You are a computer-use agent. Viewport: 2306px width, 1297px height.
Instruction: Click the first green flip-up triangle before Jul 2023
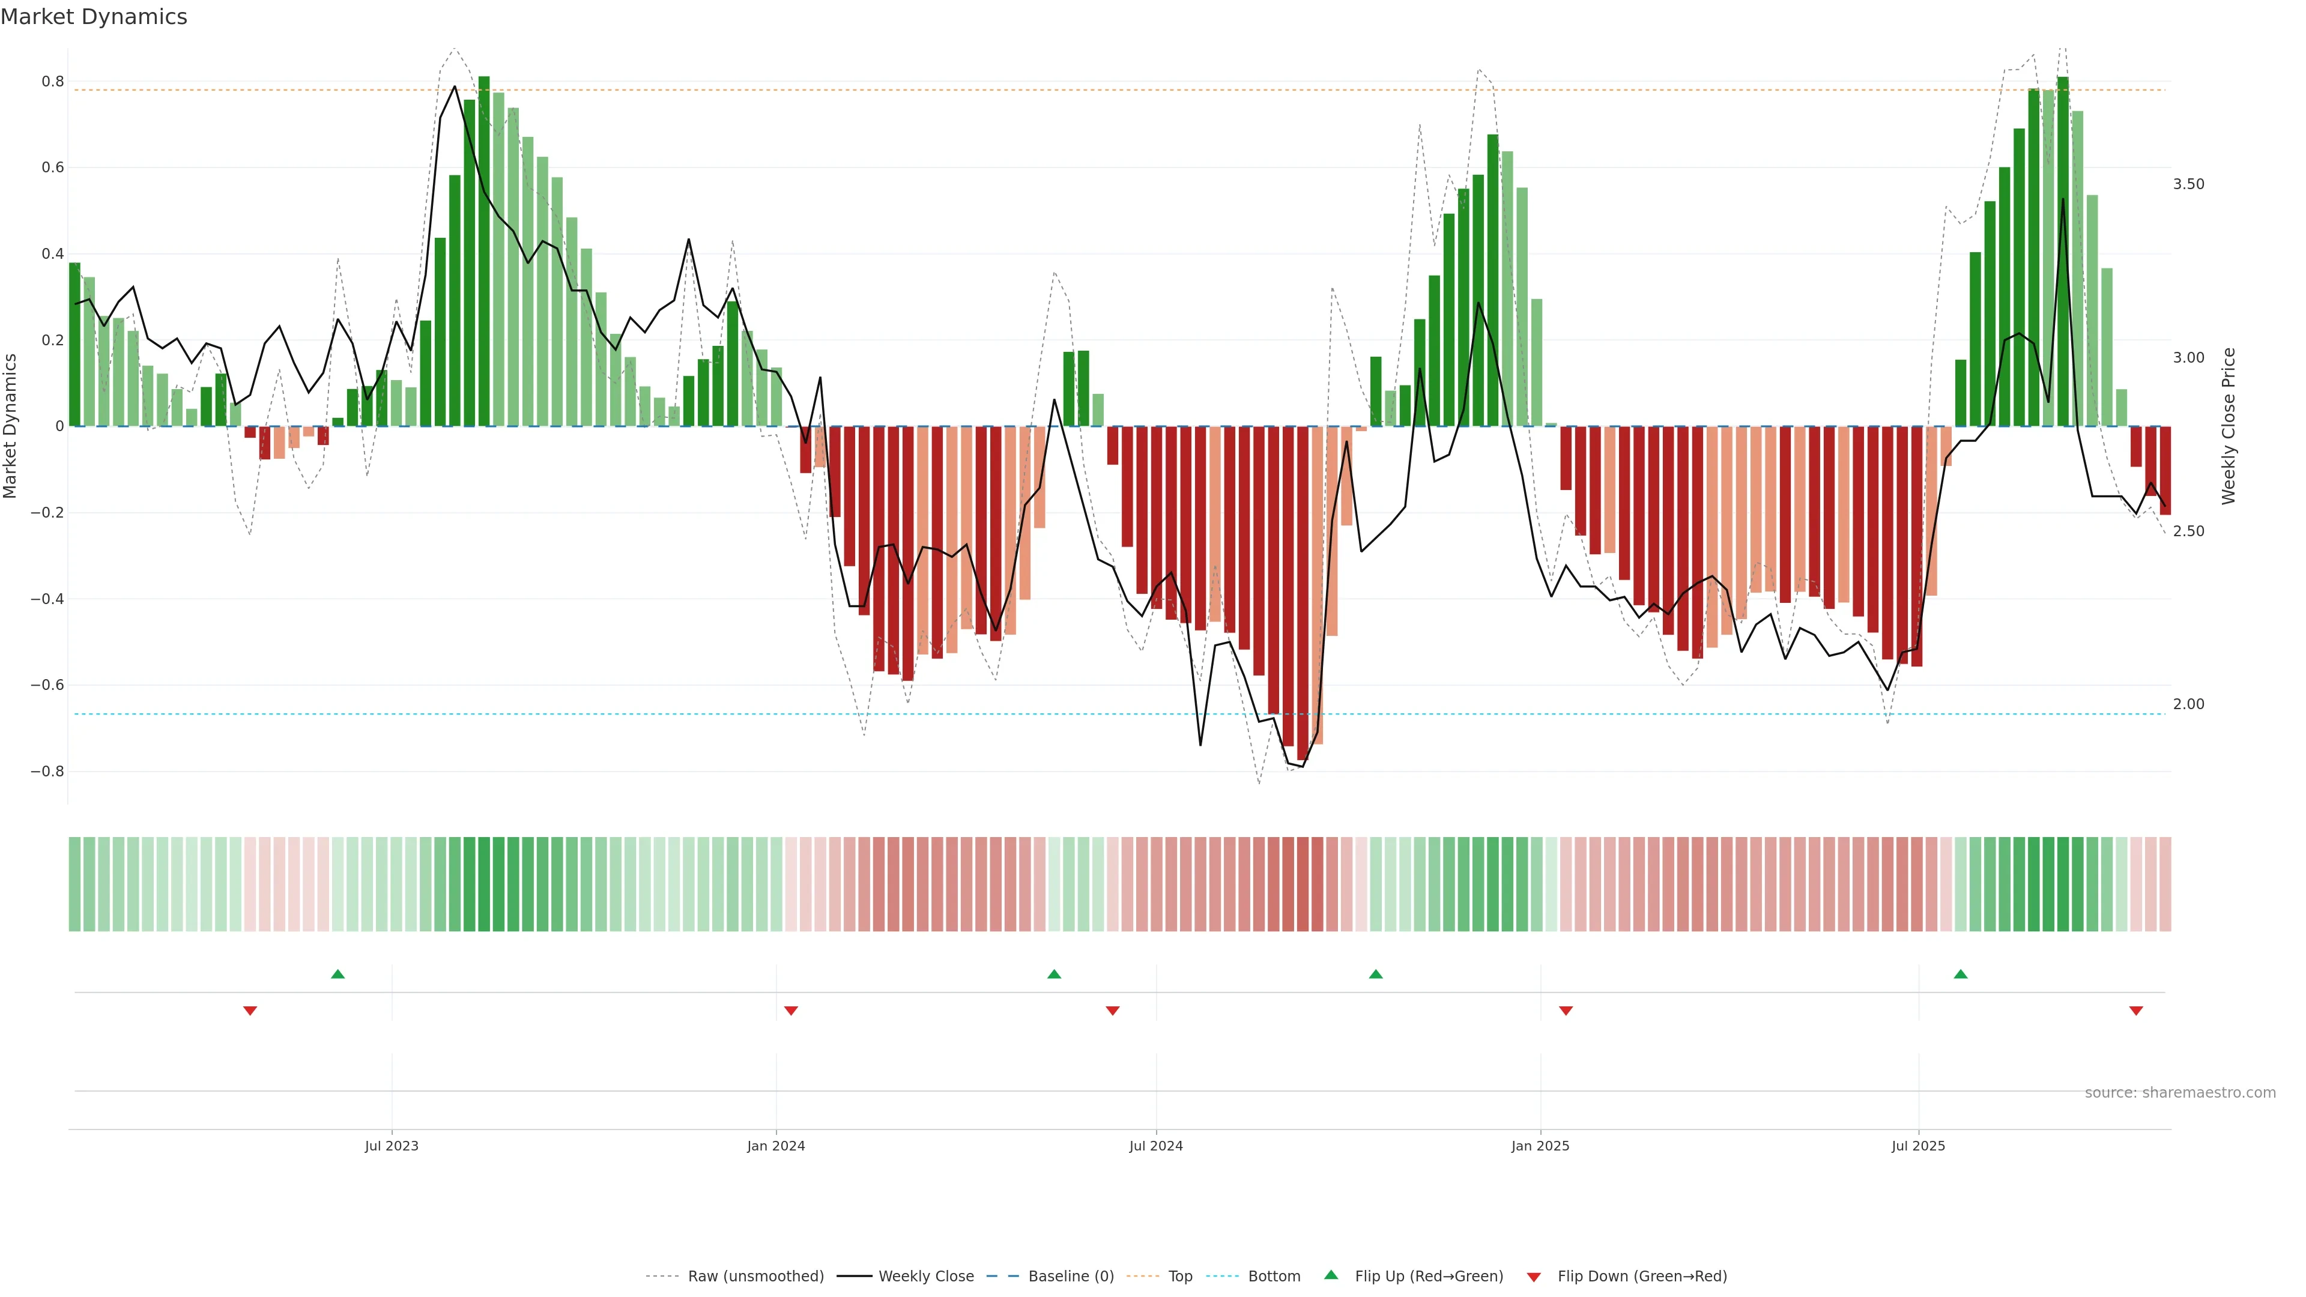337,974
